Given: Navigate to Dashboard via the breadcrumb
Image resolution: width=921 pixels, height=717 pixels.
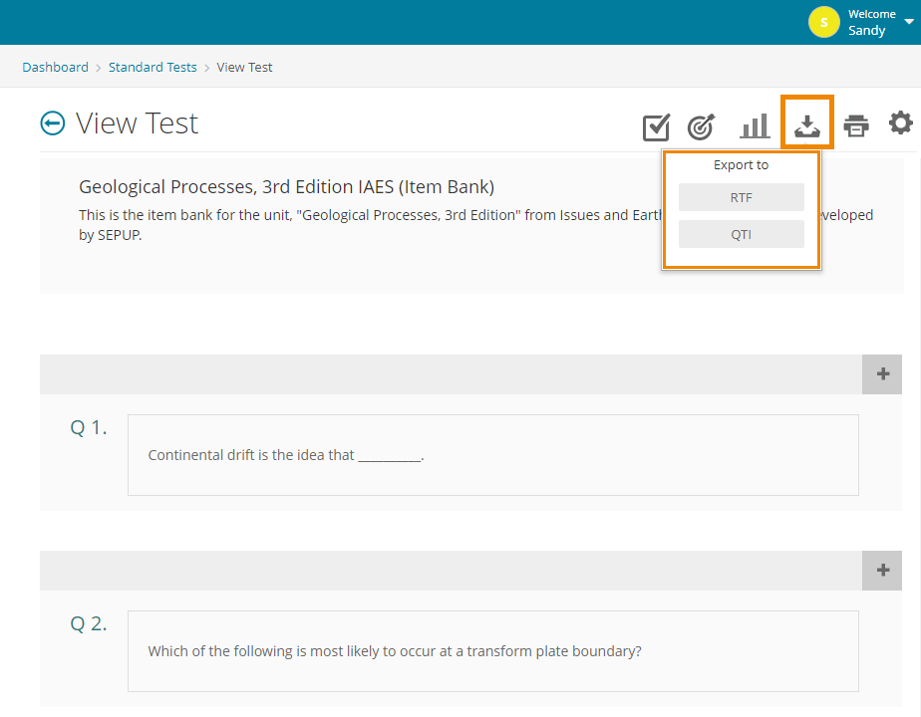Looking at the screenshot, I should (55, 67).
